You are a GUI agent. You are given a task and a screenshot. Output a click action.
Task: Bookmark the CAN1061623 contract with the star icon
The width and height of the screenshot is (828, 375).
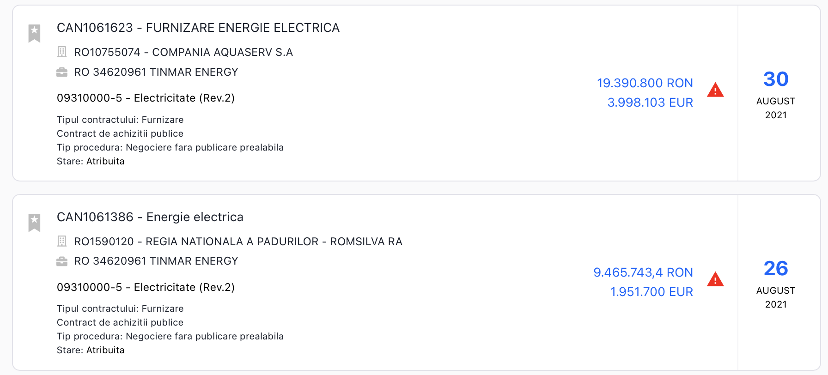34,33
